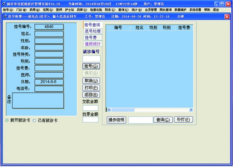
Task: Focus the 姓名 input field
Action: click(x=49, y=34)
